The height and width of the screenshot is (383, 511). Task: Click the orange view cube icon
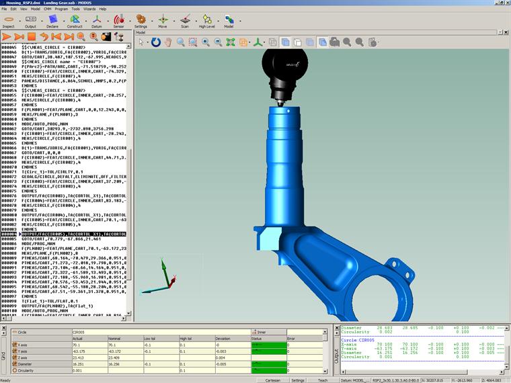click(x=243, y=42)
